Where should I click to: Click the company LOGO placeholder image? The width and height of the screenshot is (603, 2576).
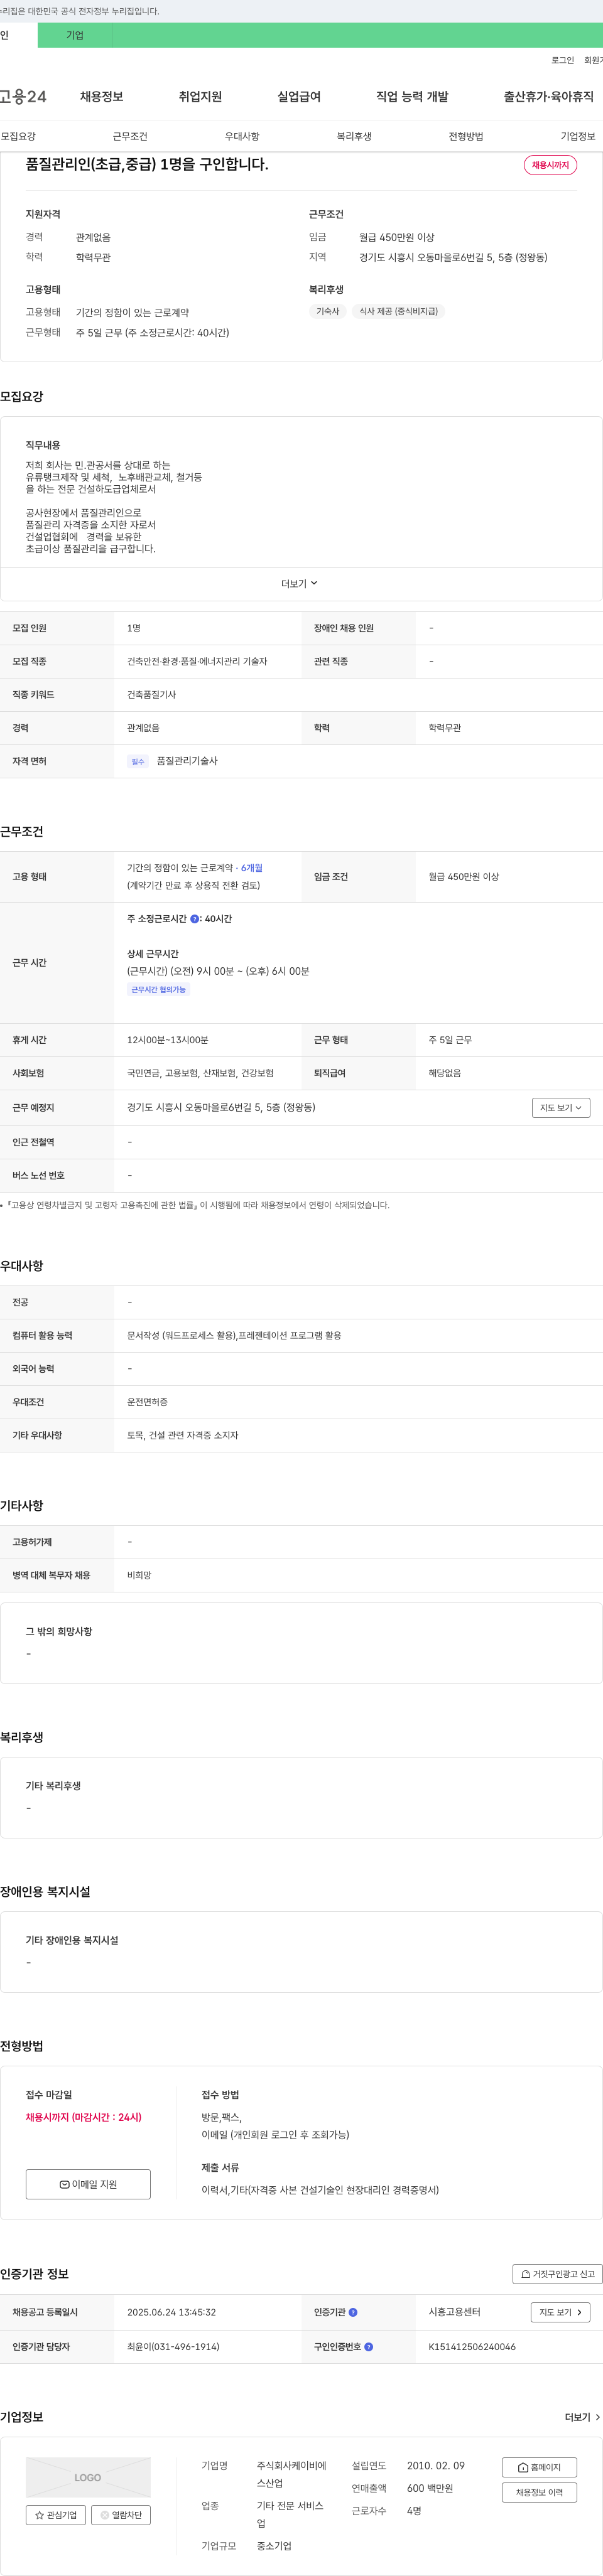88,2477
